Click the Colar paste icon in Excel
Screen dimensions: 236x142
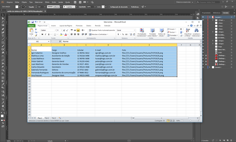31,31
